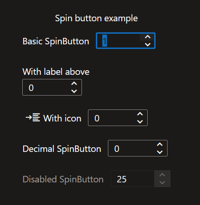Click the Basic SpinButton label
Screen dimensions: 200x205
pyautogui.click(x=56, y=42)
